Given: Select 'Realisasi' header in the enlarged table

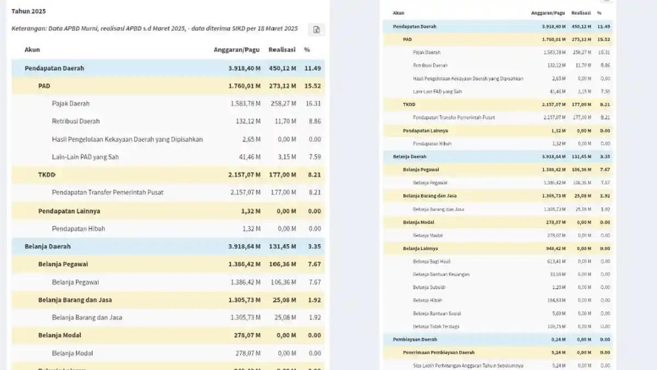Looking at the screenshot, I should [x=282, y=50].
